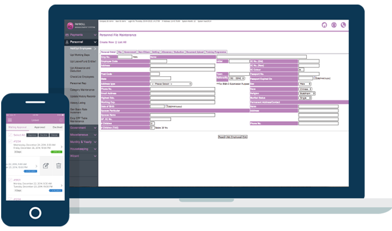The height and width of the screenshot is (231, 392).
Task: Click the calendar icon beside Passport Expired On
Action: pyautogui.click(x=315, y=79)
